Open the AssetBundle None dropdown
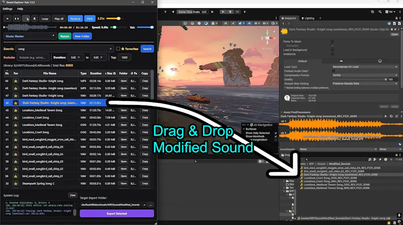403x225 pixels. pyautogui.click(x=339, y=149)
